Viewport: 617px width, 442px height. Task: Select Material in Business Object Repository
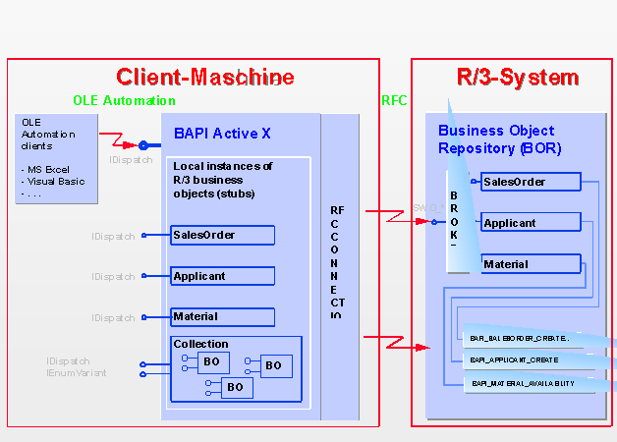point(531,264)
